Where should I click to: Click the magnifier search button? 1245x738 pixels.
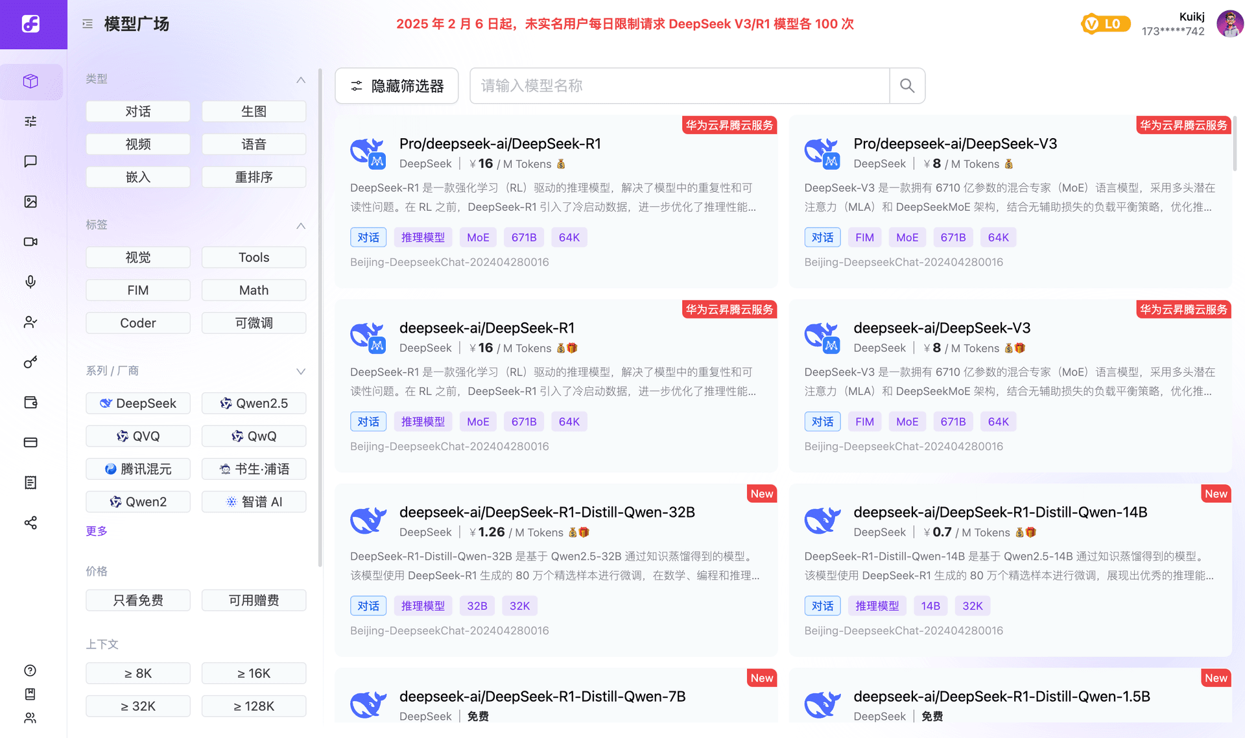coord(907,86)
